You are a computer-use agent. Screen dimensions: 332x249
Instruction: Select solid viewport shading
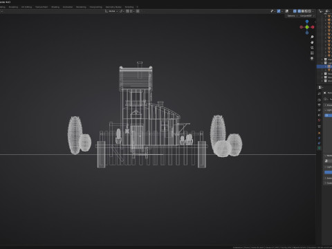click(303, 11)
